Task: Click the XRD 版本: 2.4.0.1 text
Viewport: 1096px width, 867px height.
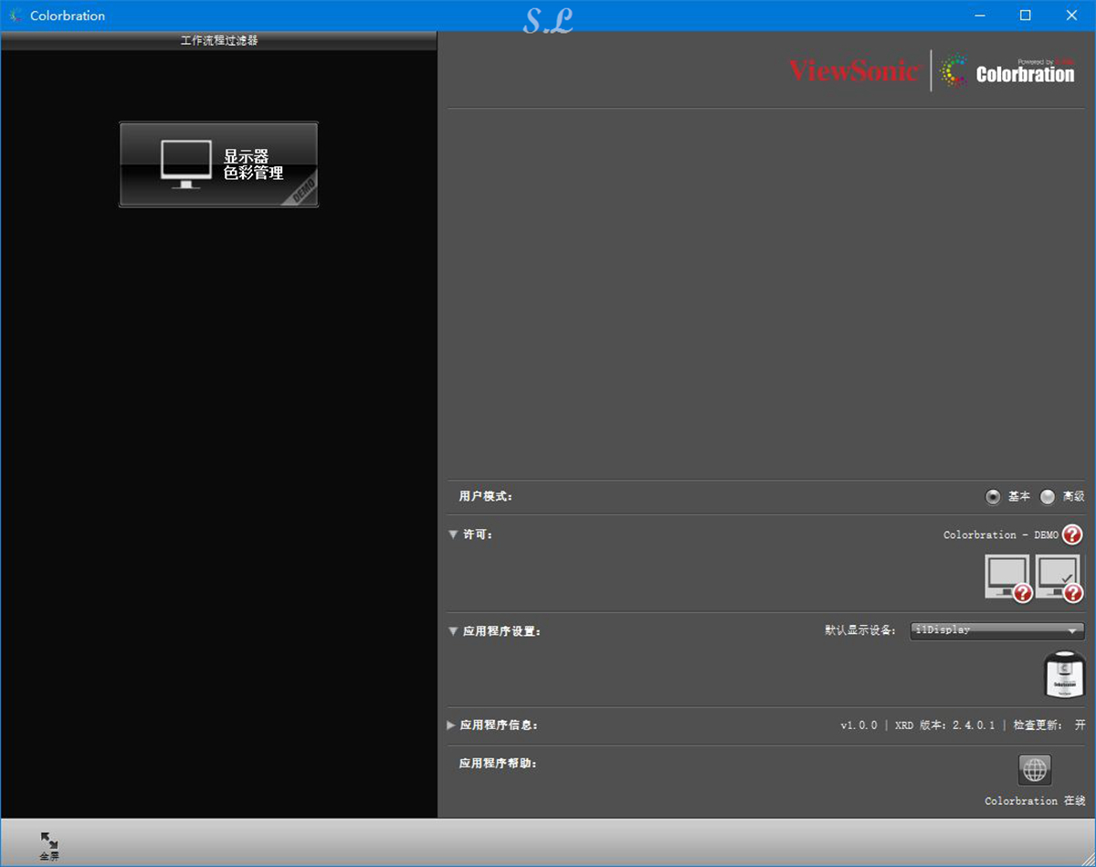Action: point(944,725)
